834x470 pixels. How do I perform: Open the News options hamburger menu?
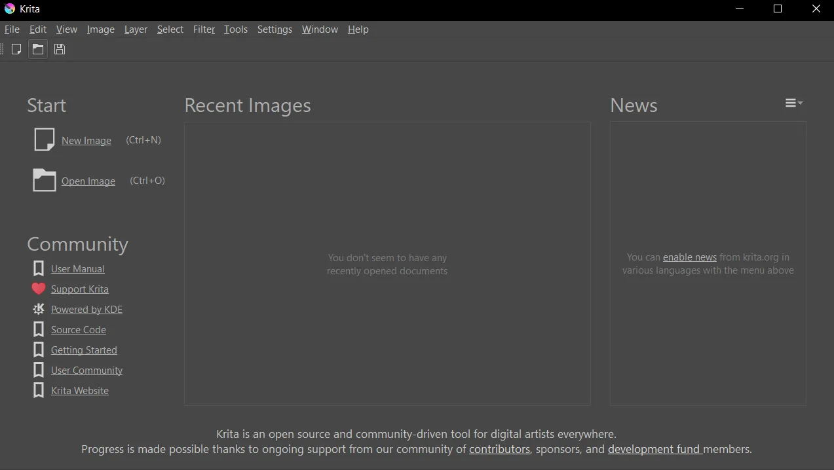pos(794,103)
